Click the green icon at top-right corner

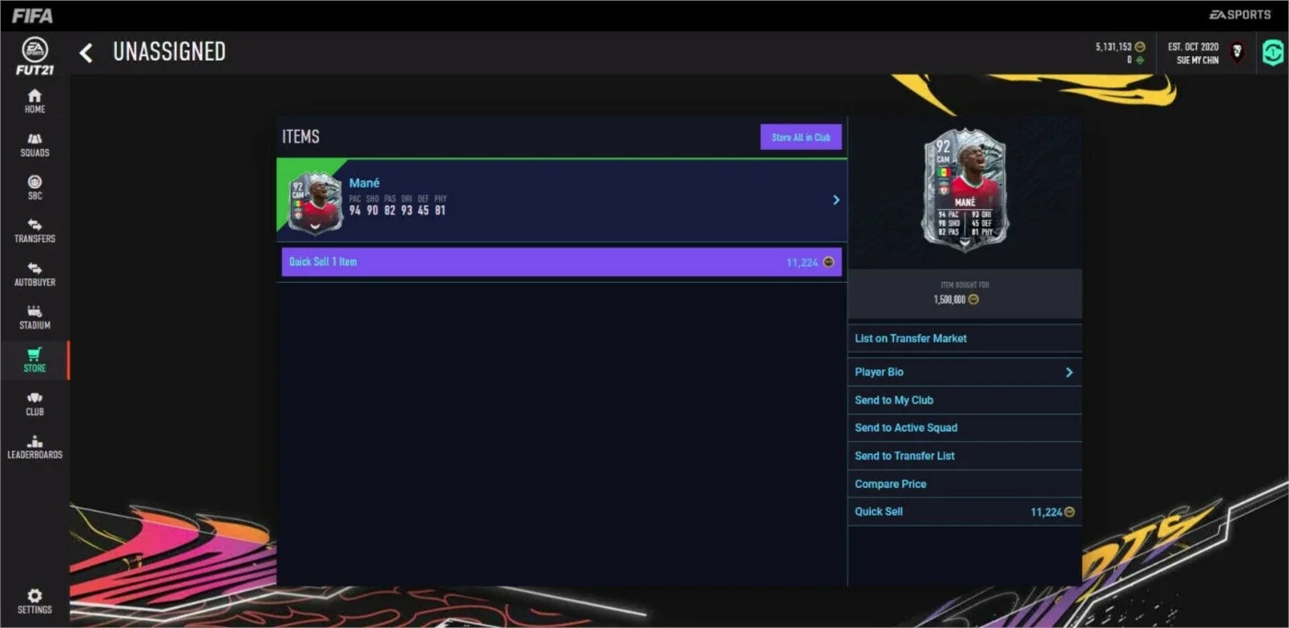(1272, 52)
